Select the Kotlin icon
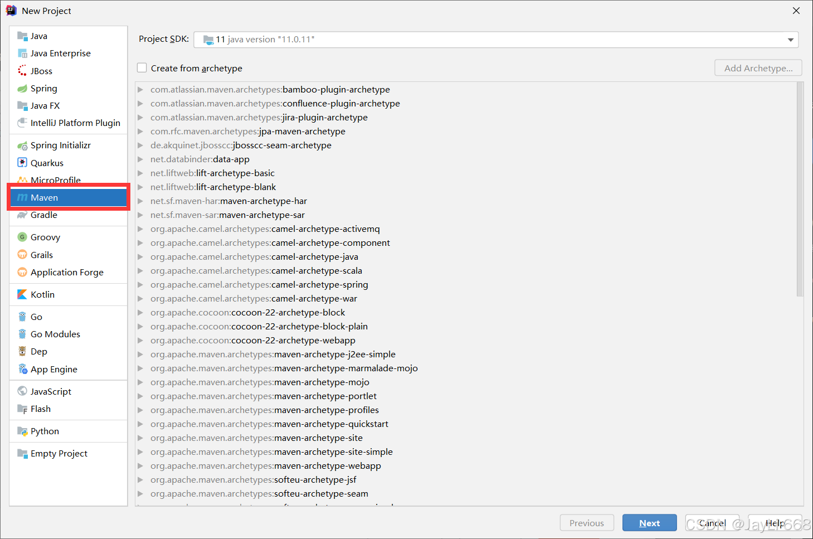 (22, 294)
